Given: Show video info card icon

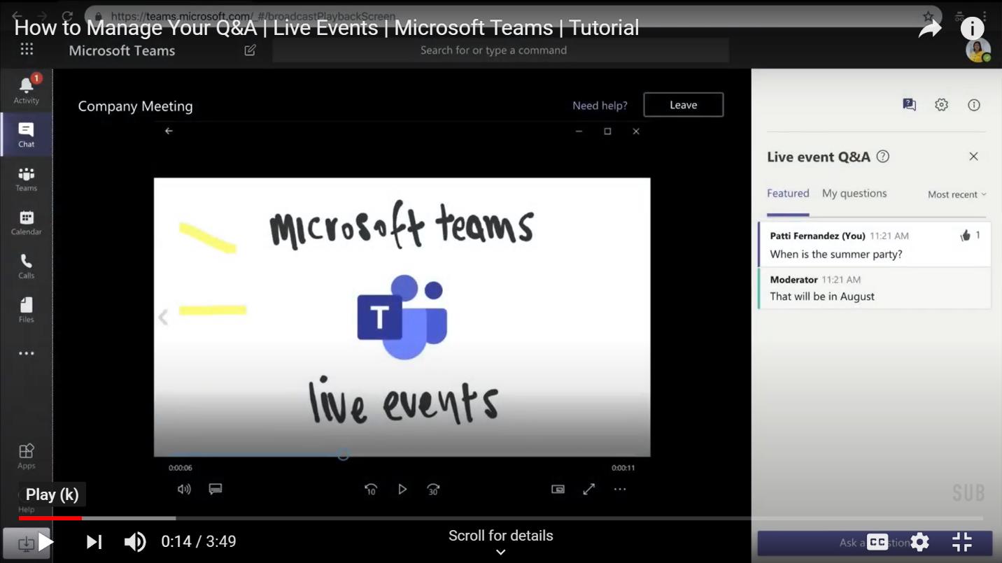Looking at the screenshot, I should point(972,29).
